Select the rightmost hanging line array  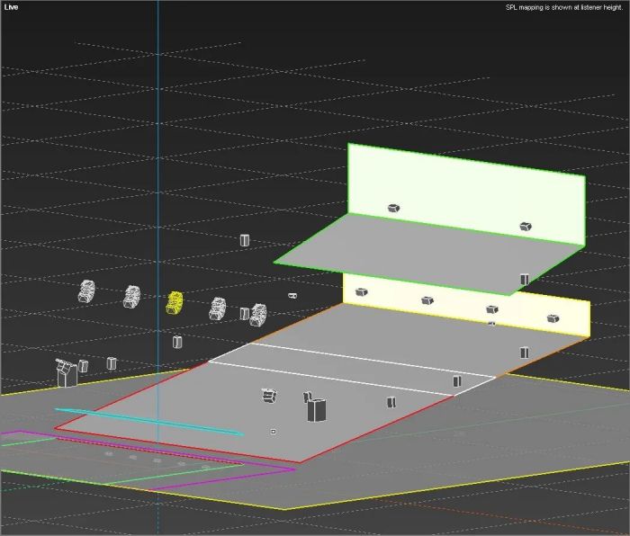pos(258,315)
